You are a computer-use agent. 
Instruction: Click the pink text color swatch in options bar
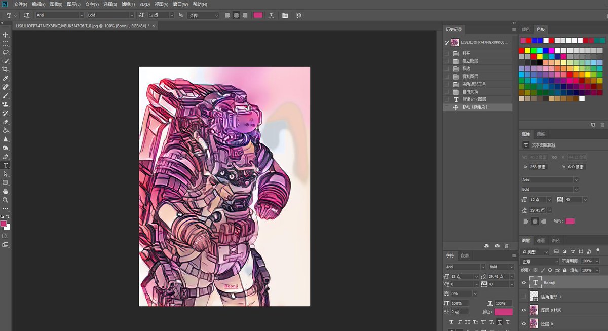258,16
